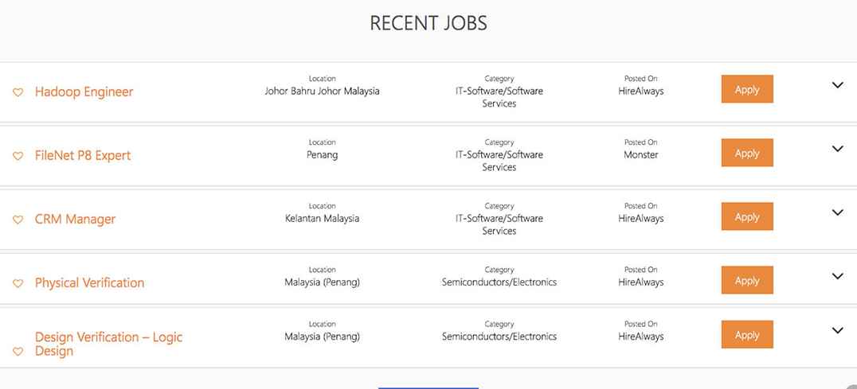Expand Physical Verification row chevron

(837, 276)
